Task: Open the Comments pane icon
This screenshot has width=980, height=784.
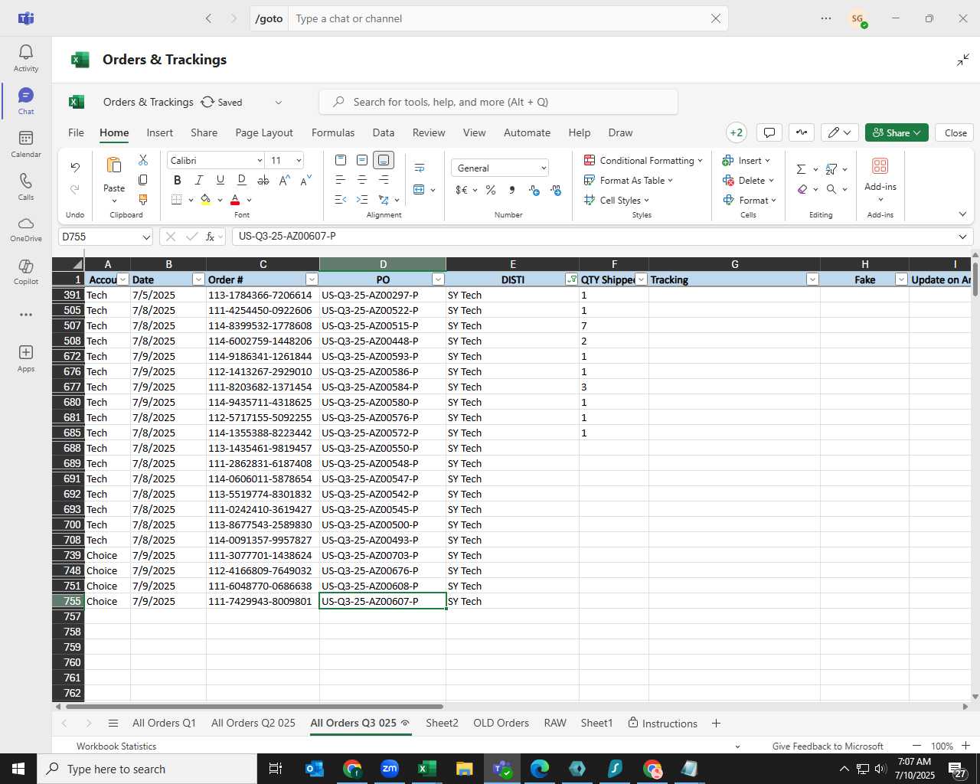Action: pyautogui.click(x=769, y=132)
